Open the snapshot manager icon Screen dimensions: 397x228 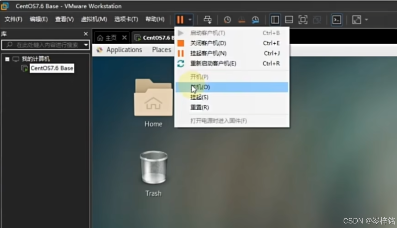point(255,20)
